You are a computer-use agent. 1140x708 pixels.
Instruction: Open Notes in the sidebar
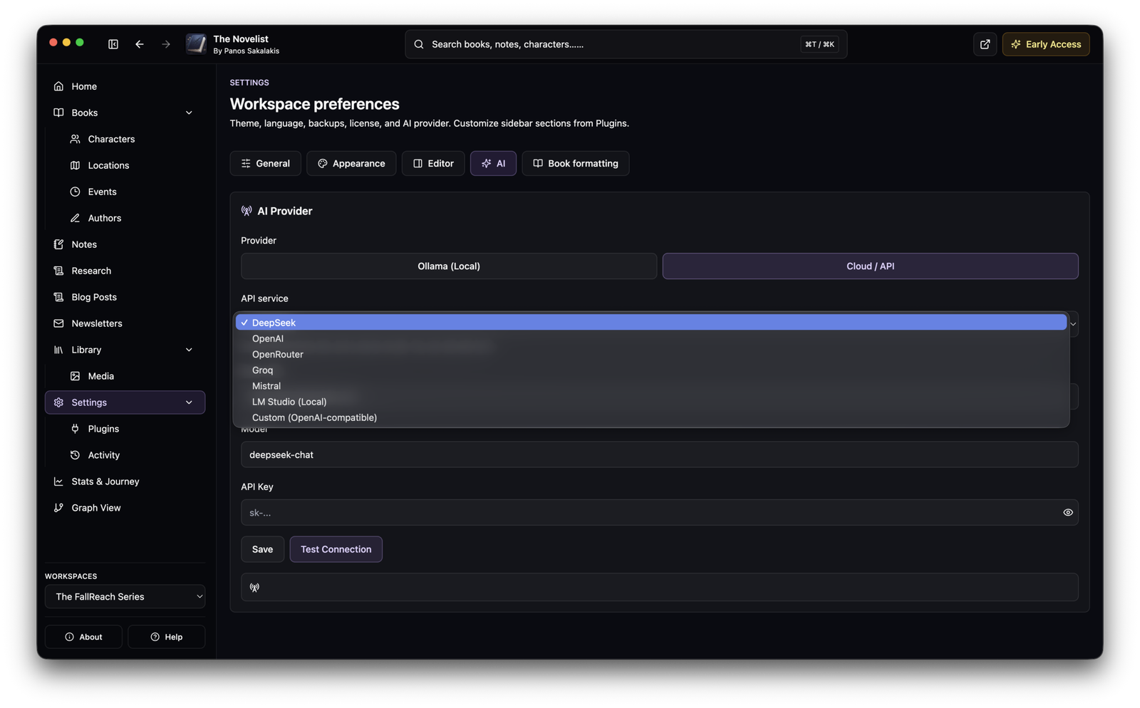tap(125, 244)
